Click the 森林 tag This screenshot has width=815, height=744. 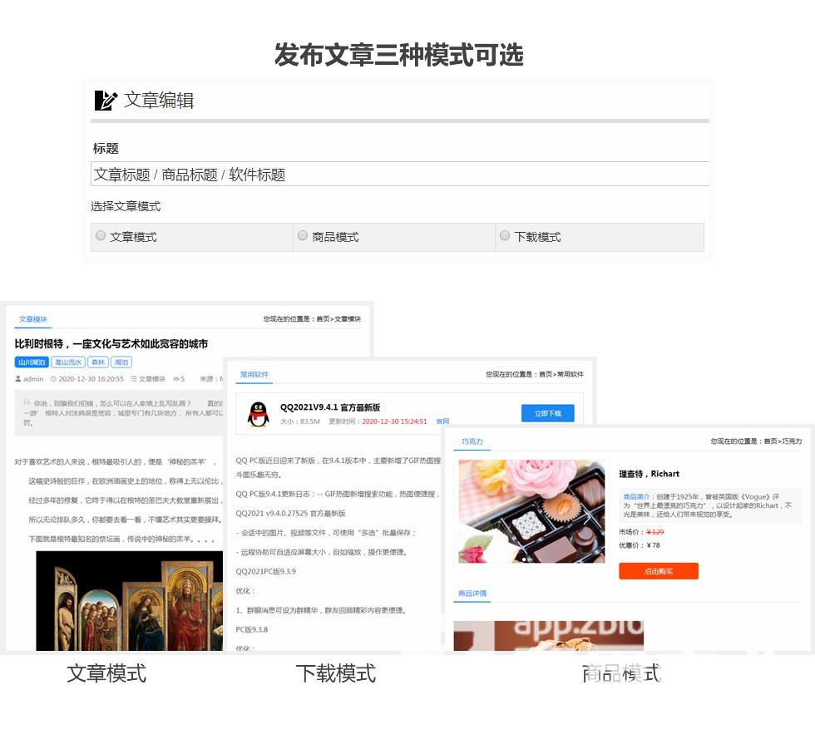click(98, 362)
